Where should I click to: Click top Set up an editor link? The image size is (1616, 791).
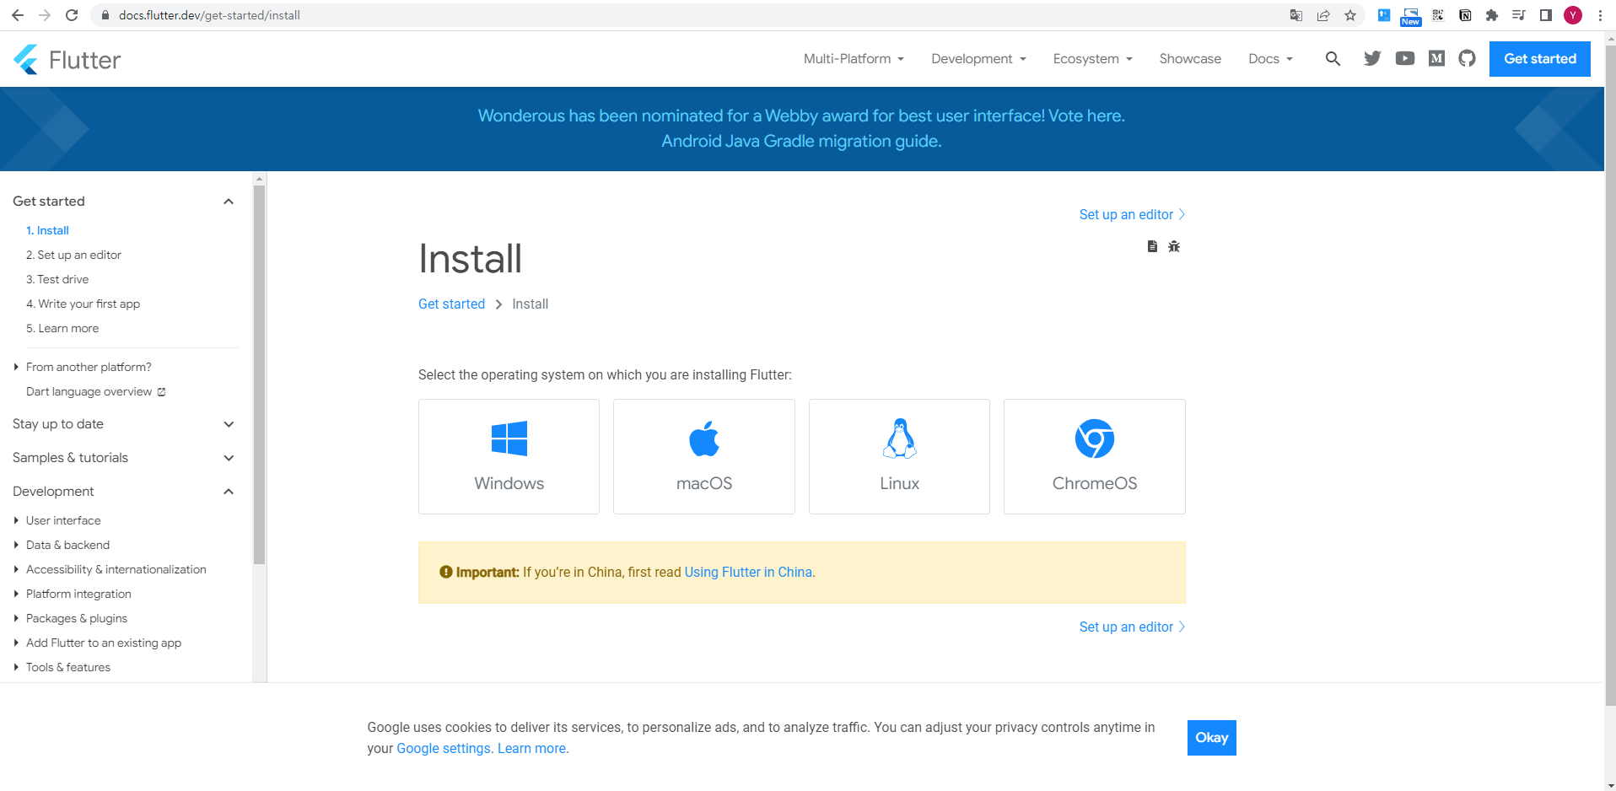[1132, 214]
